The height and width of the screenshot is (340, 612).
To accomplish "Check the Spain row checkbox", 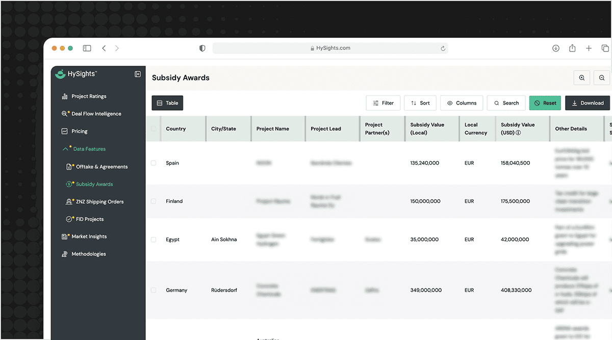I will (154, 163).
